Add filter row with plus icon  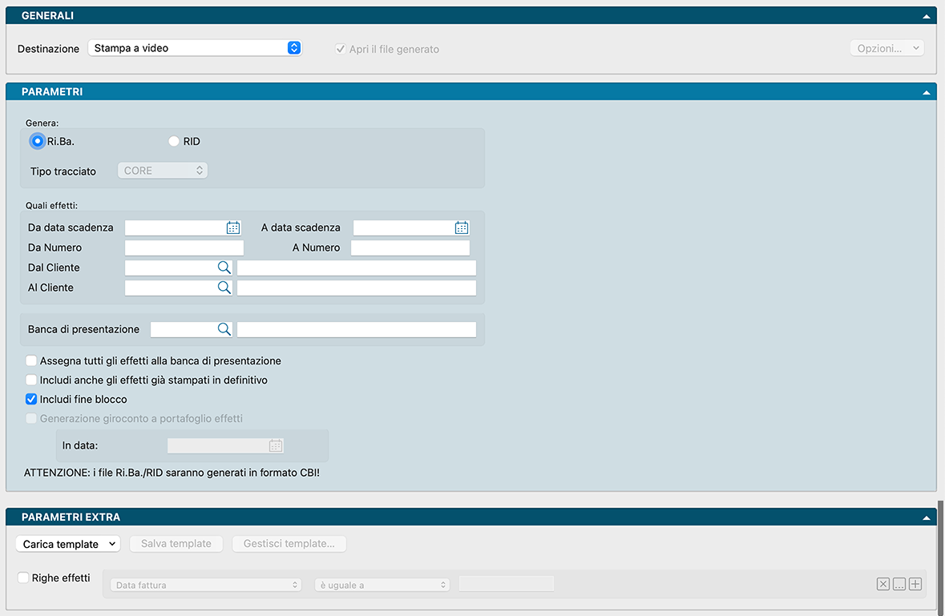(915, 585)
